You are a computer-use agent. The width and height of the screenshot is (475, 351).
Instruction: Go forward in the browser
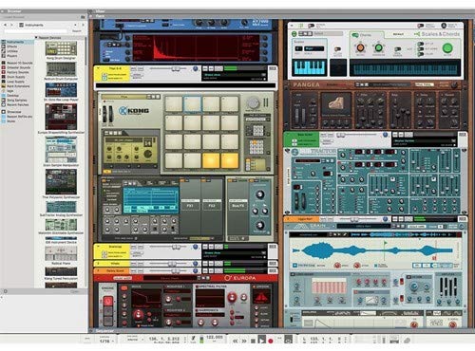coord(12,25)
